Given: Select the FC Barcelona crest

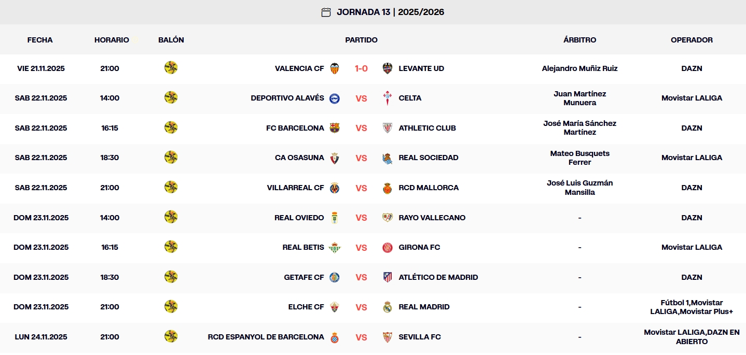Looking at the screenshot, I should [335, 127].
